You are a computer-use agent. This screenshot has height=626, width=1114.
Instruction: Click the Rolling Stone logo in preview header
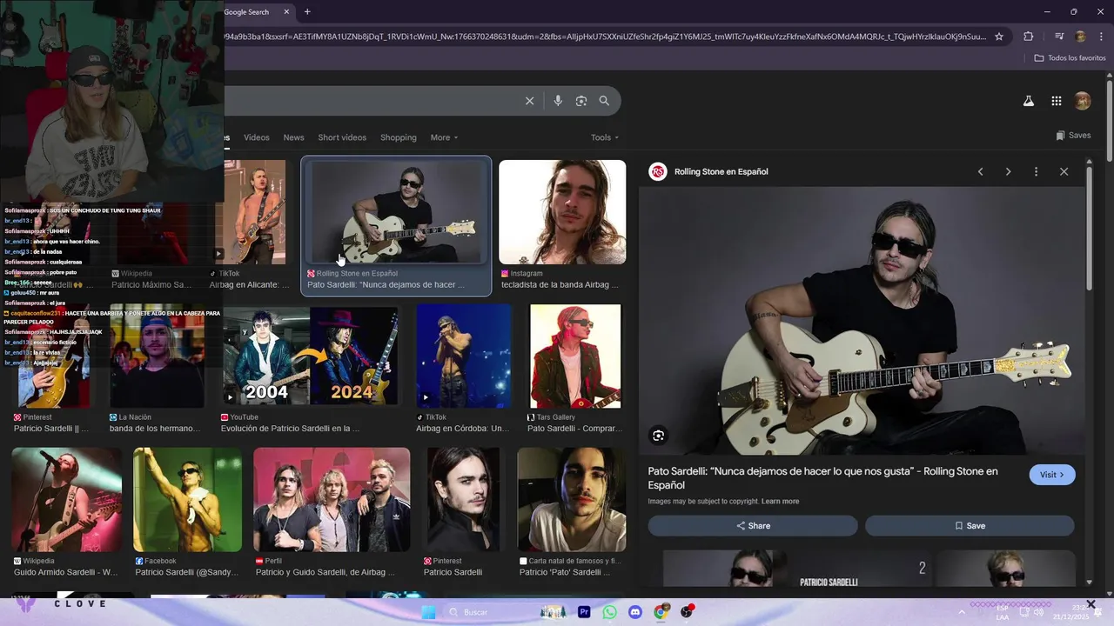pos(658,172)
